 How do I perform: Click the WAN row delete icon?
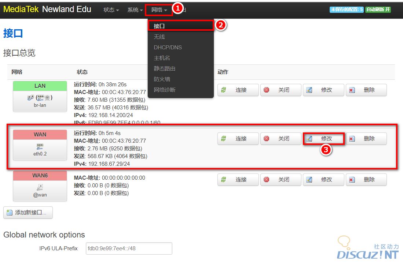(352, 139)
